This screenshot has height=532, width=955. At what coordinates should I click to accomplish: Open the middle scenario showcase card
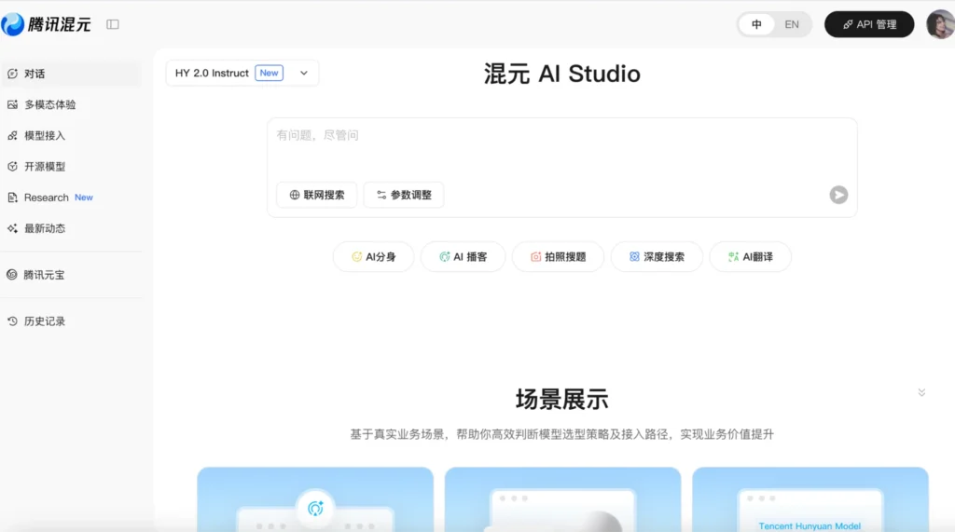coord(562,499)
